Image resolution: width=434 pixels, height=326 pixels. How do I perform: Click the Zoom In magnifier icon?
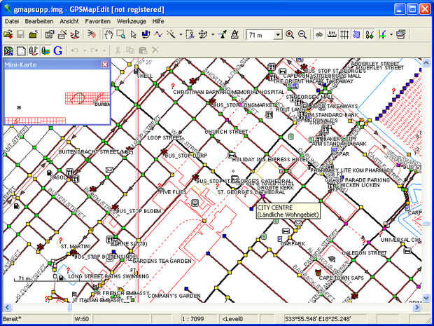[x=290, y=34]
